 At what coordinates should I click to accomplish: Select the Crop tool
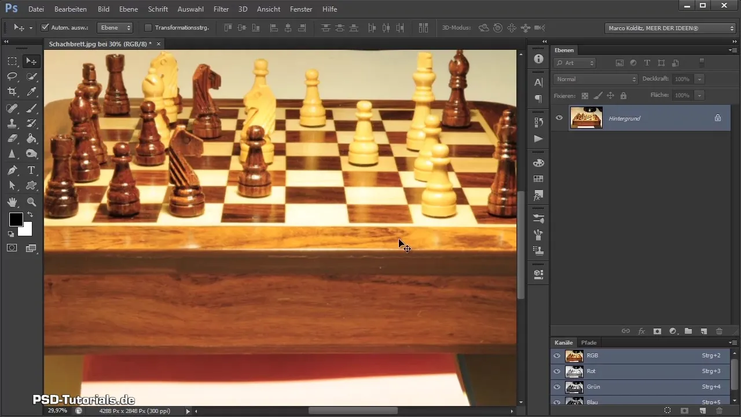pyautogui.click(x=12, y=92)
